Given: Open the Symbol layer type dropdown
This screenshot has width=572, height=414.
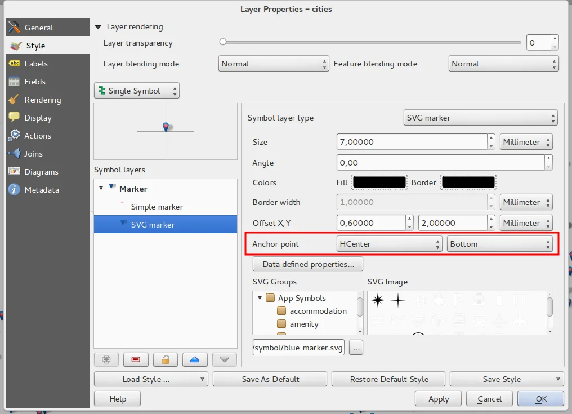Looking at the screenshot, I should 481,118.
